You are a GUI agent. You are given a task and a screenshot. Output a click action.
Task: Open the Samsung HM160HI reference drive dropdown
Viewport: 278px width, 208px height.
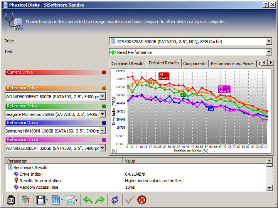[103, 131]
